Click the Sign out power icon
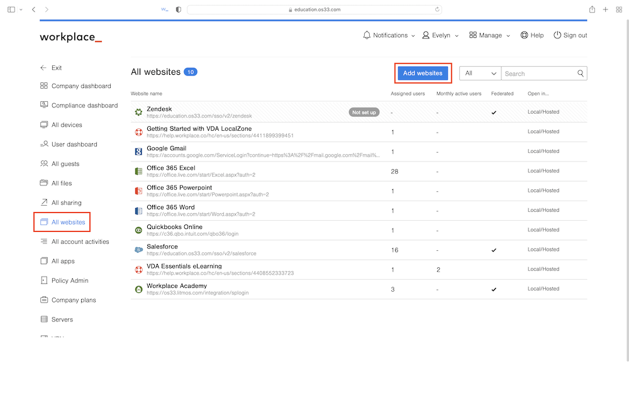The image size is (629, 393). (557, 35)
